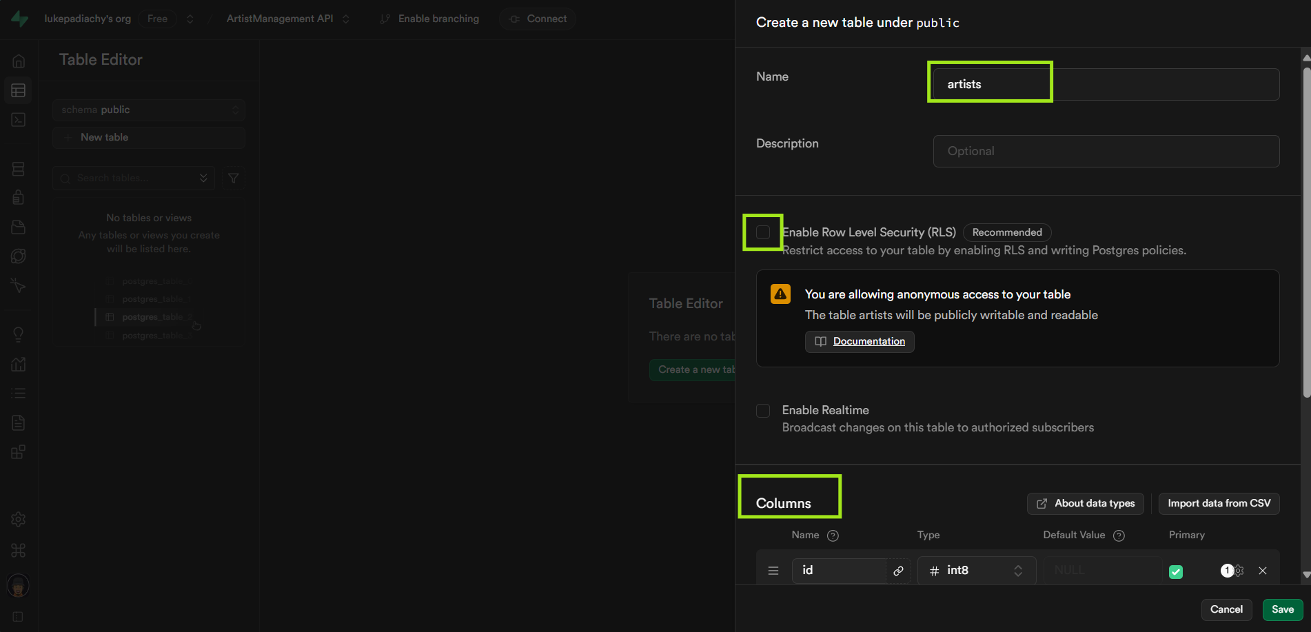Toggle the sidebar collapse icon
This screenshot has width=1311, height=632.
[19, 616]
